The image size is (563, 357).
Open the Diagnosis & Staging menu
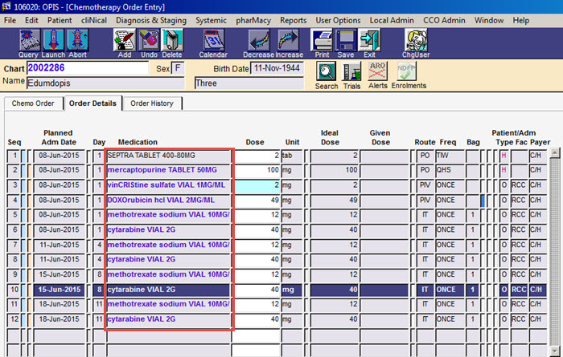[151, 20]
